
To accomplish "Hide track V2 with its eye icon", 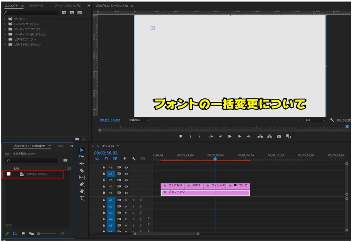I will click(x=126, y=186).
